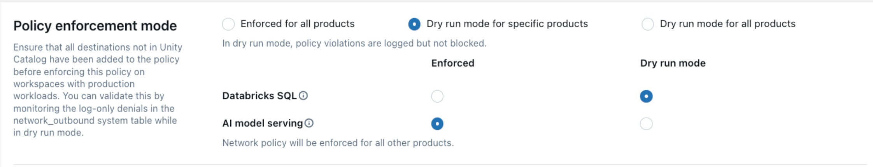Click the Databricks SQL row label
Screen dimensions: 873x167
[259, 96]
